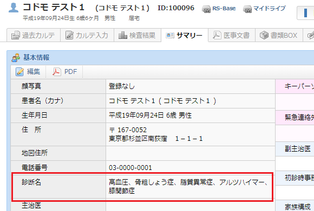Open the 書類BOX tab
This screenshot has width=314, height=211.
[279, 35]
